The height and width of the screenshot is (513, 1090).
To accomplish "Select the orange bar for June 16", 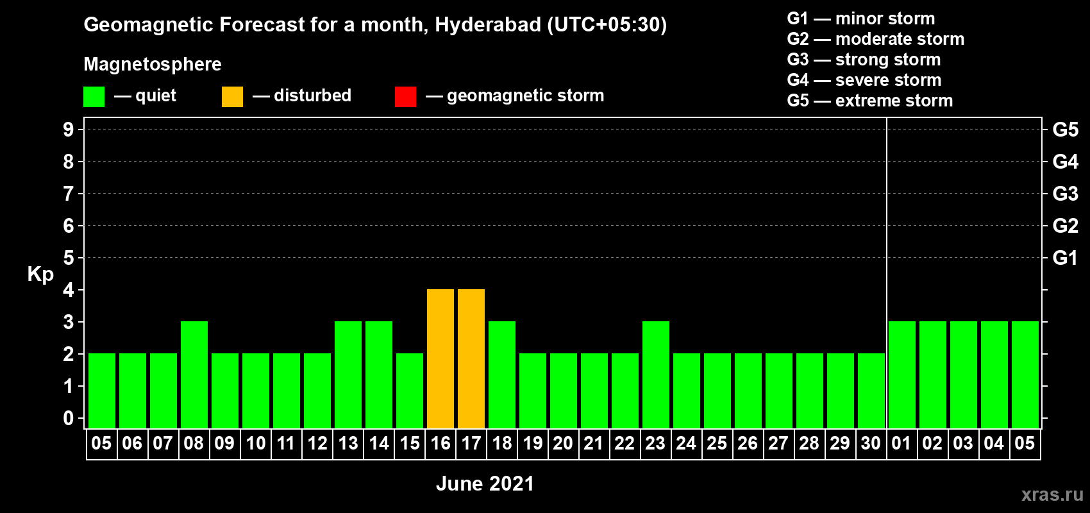I will 440,359.
